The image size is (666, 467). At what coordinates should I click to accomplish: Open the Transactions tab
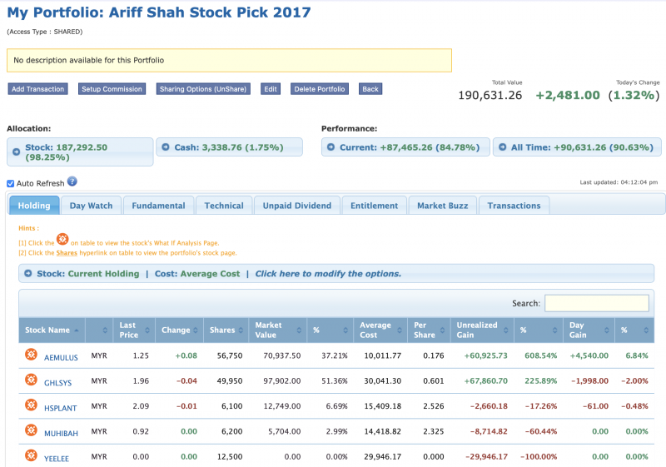(514, 206)
